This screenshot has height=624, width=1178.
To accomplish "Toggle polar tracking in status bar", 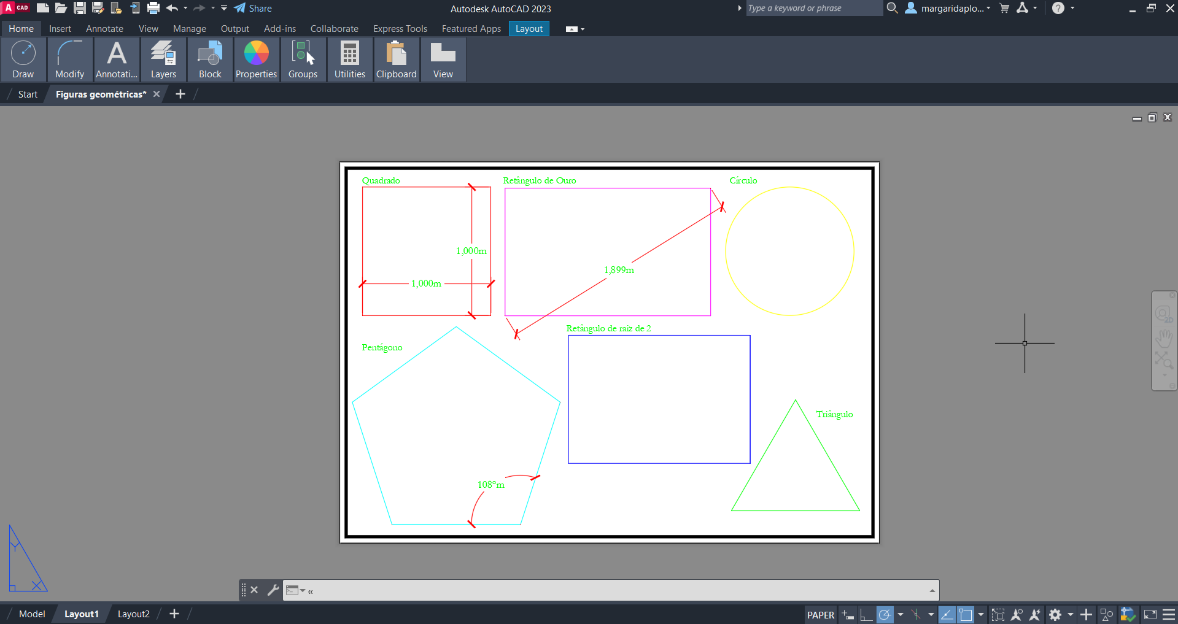I will pos(885,614).
